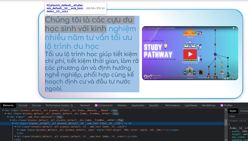Open the Security tab
Screen dimensions: 248x141
[154, 106]
